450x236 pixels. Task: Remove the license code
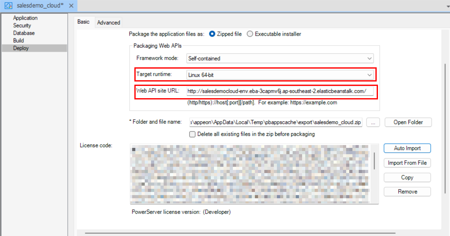tap(407, 192)
